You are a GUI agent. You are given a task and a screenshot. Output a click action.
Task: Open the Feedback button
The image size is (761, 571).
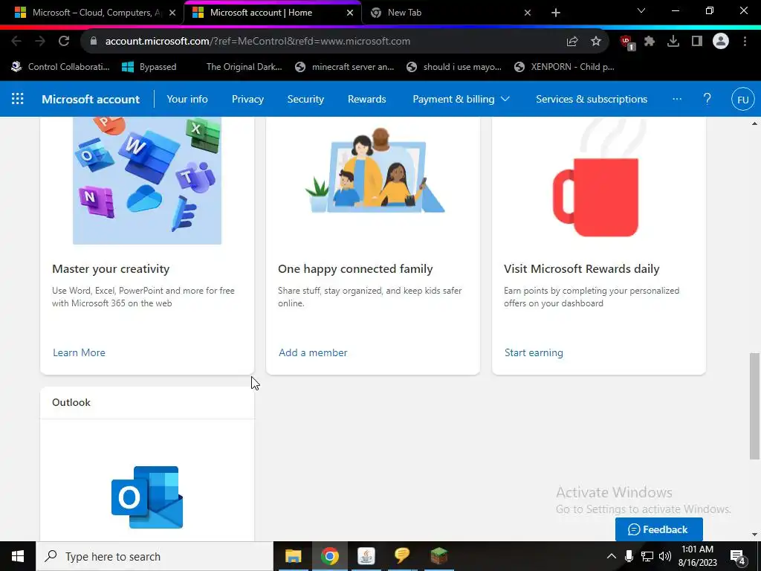(658, 529)
